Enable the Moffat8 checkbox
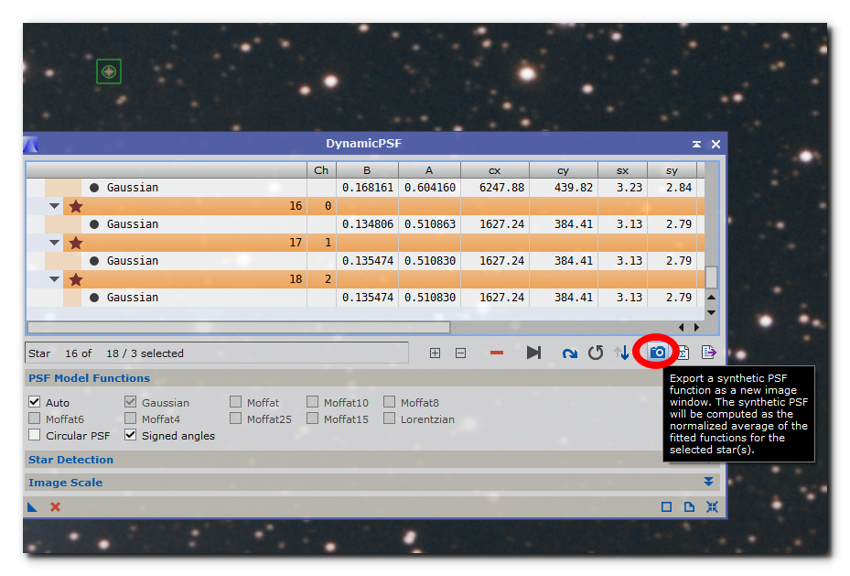 click(x=389, y=402)
